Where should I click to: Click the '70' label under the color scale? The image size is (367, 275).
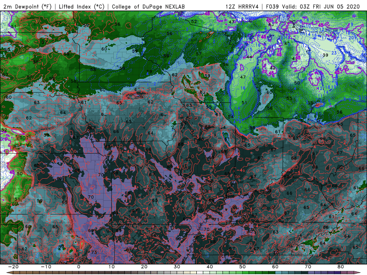tap(308, 267)
